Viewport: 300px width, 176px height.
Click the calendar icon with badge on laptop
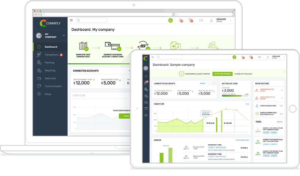click(191, 20)
